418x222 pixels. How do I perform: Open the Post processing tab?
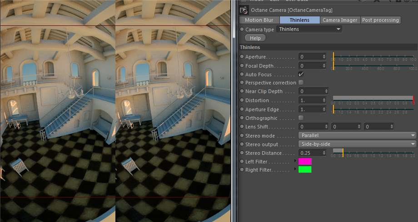point(380,20)
